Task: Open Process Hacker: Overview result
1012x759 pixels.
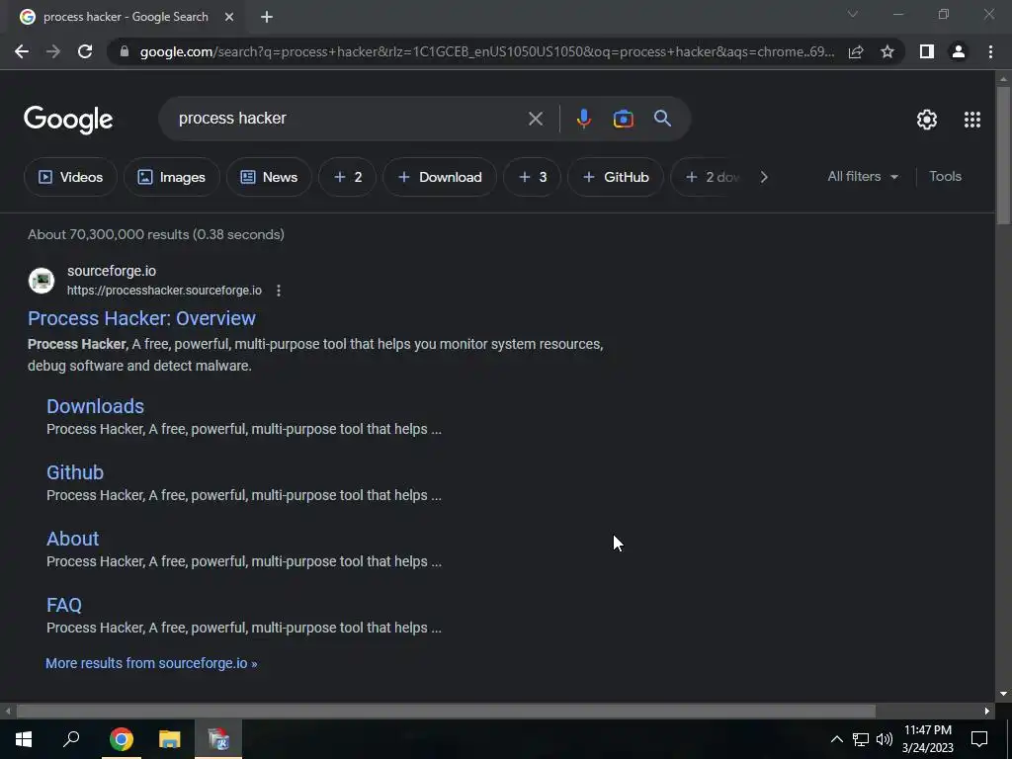Action: [x=141, y=318]
